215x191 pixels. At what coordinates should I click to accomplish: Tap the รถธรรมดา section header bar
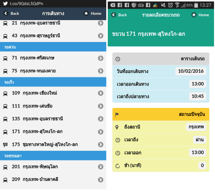pos(53,156)
